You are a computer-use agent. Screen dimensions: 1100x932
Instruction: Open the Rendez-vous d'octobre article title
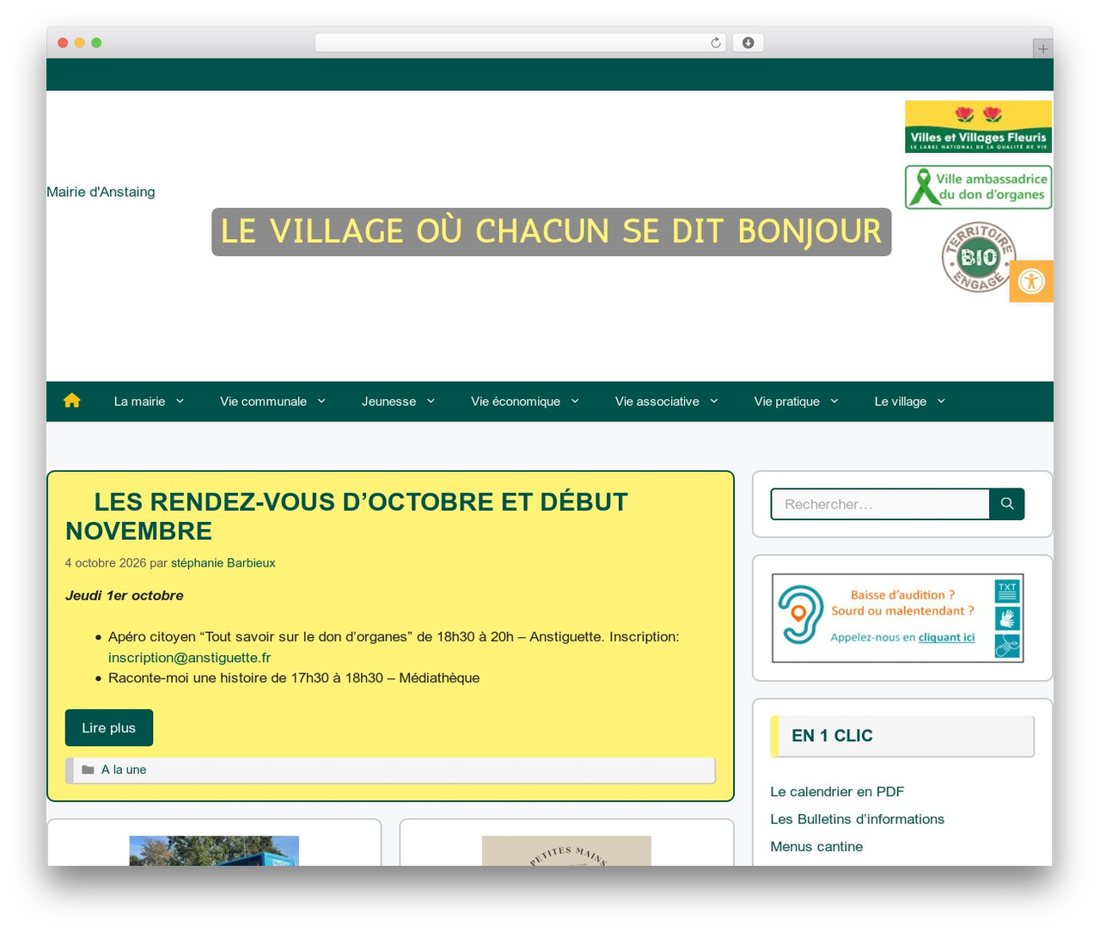click(x=347, y=516)
